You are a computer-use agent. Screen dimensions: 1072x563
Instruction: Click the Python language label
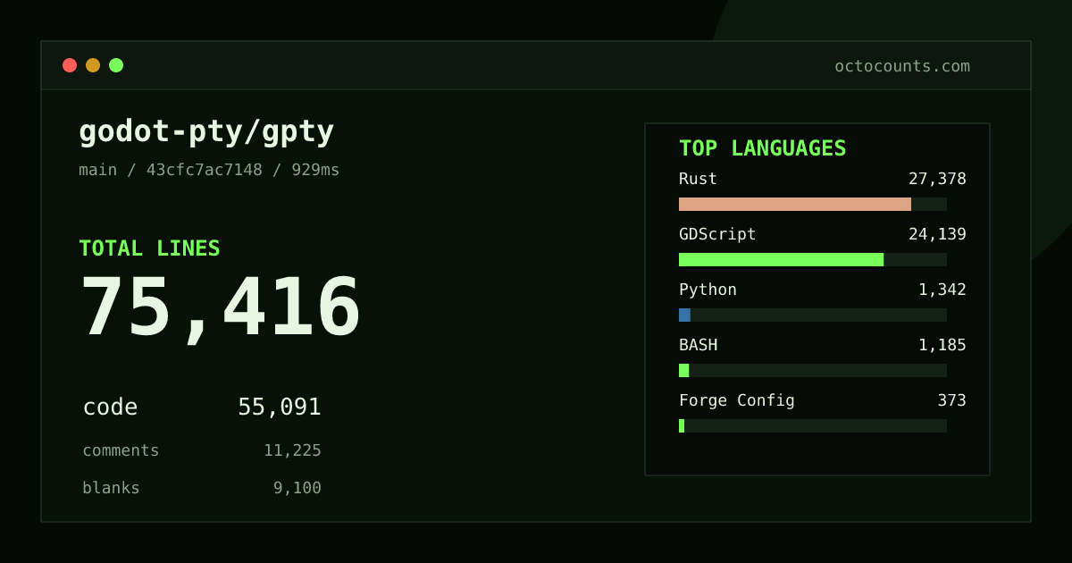coord(708,290)
